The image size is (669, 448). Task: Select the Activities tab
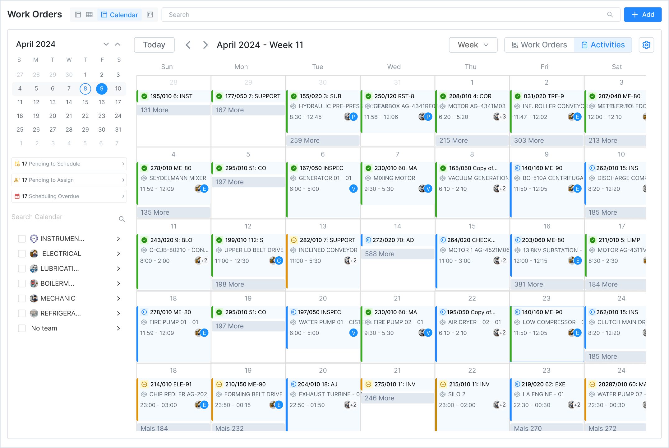tap(603, 45)
